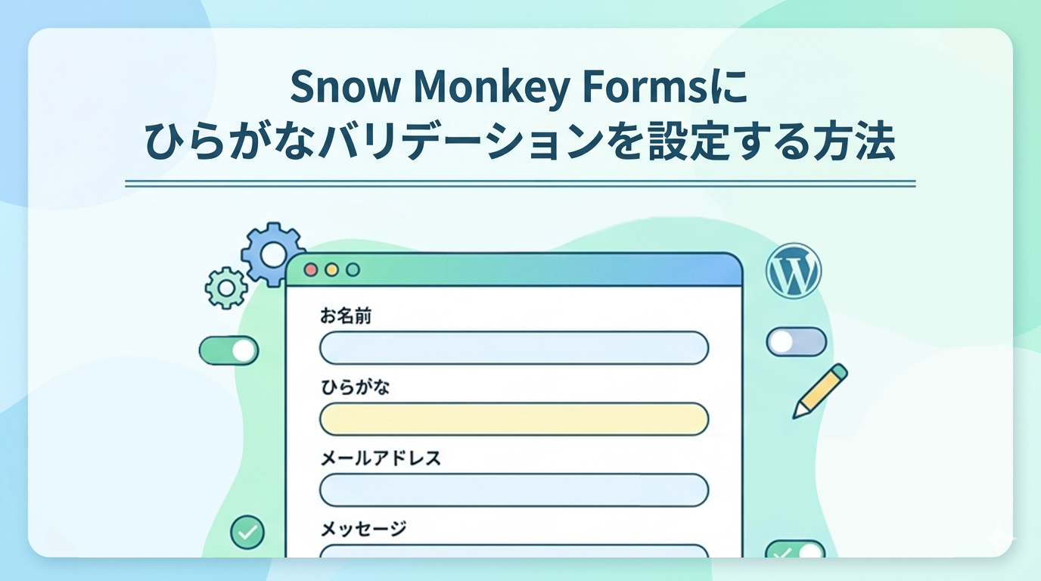Image resolution: width=1041 pixels, height=581 pixels.
Task: Click the WordPress logo icon
Action: pos(793,271)
